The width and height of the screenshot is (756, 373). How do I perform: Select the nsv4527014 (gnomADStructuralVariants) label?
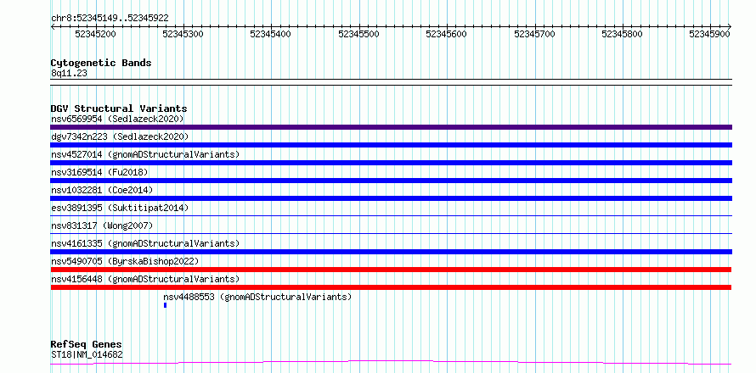(145, 154)
